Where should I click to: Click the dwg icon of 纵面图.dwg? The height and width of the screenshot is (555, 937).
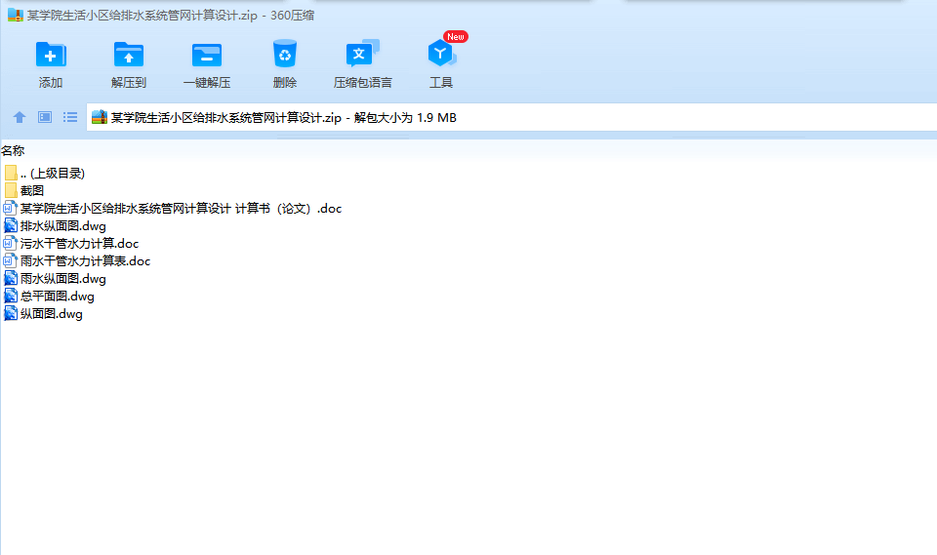click(10, 314)
